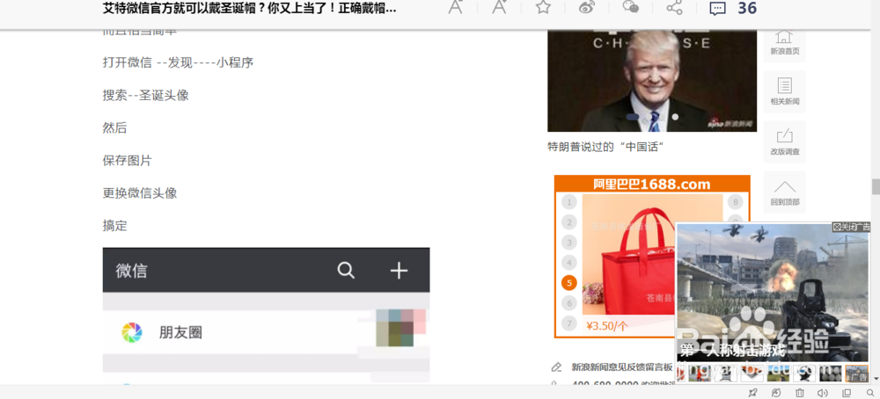The height and width of the screenshot is (399, 880).
Task: Increase the article font size
Action: (x=499, y=7)
